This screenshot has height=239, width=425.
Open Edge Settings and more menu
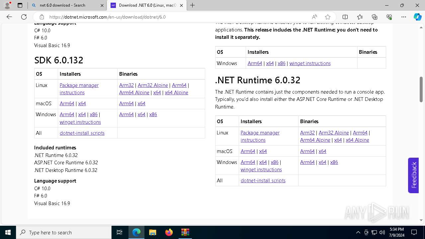click(404, 17)
